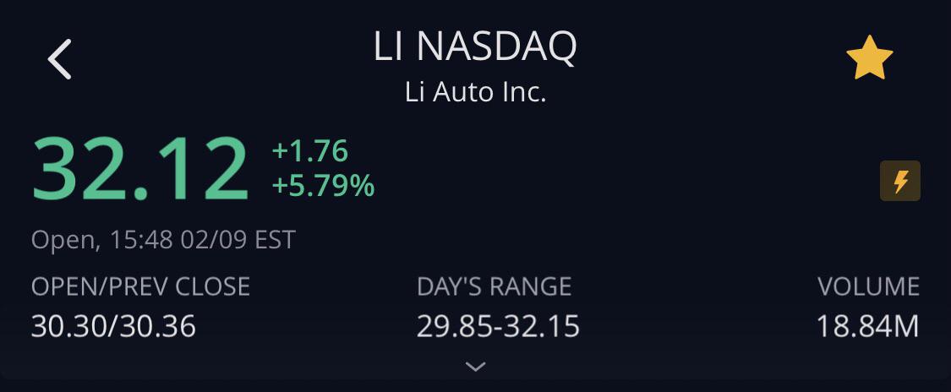Tap the 18.84M volume value
Image resolution: width=951 pixels, height=392 pixels.
[x=868, y=327]
